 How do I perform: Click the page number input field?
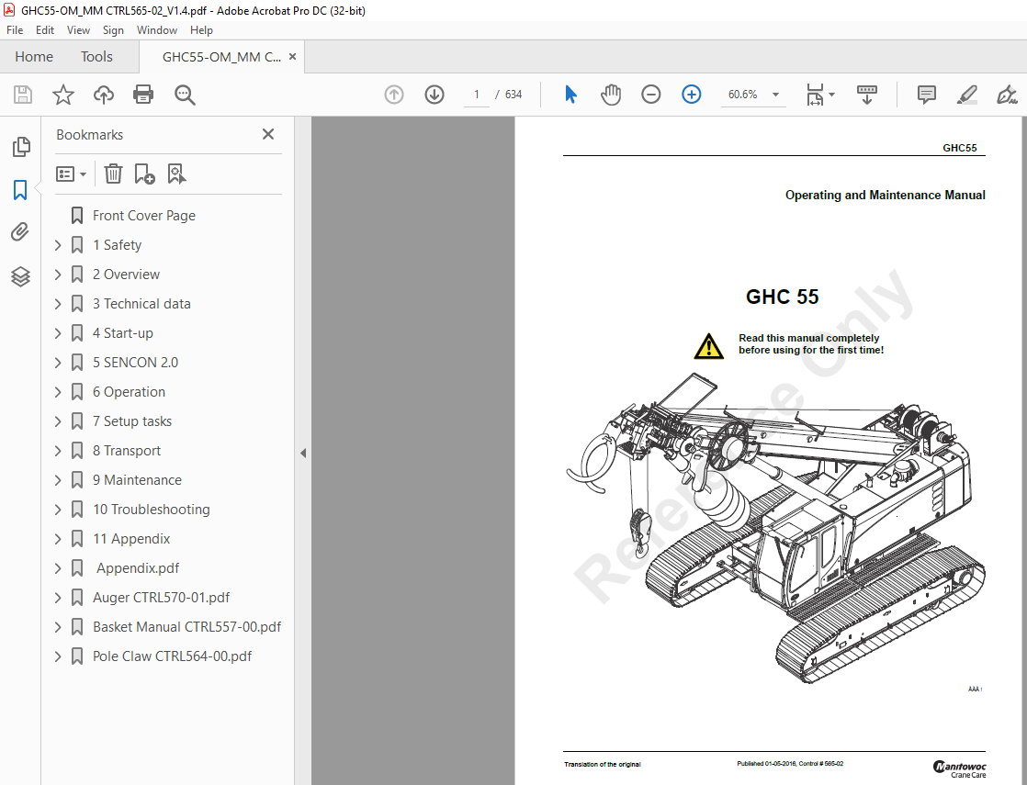(x=477, y=95)
